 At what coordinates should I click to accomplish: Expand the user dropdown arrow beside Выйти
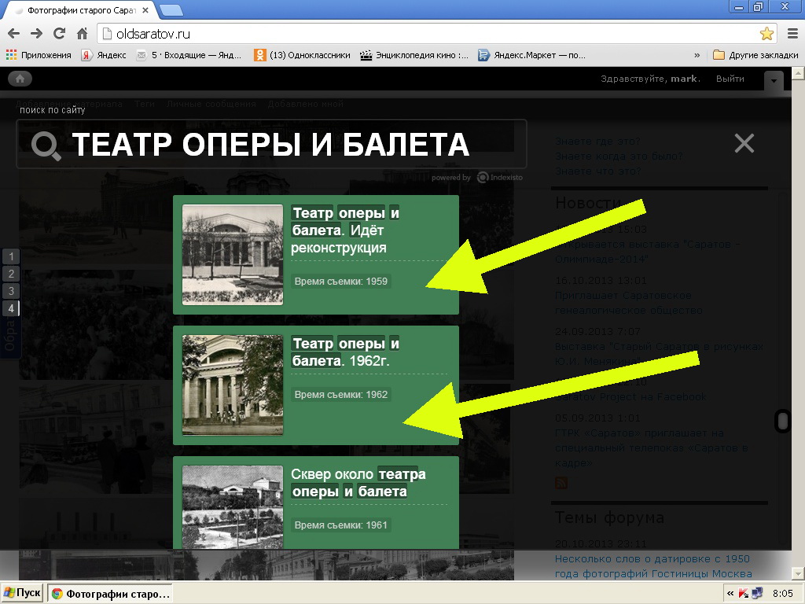(x=774, y=81)
